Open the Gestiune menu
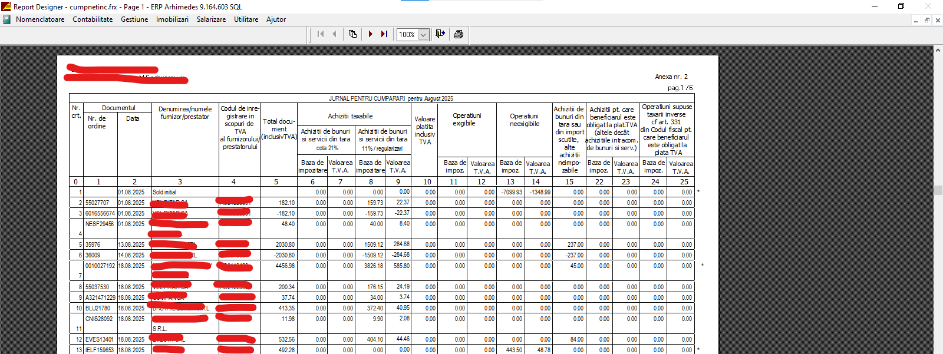 (134, 19)
